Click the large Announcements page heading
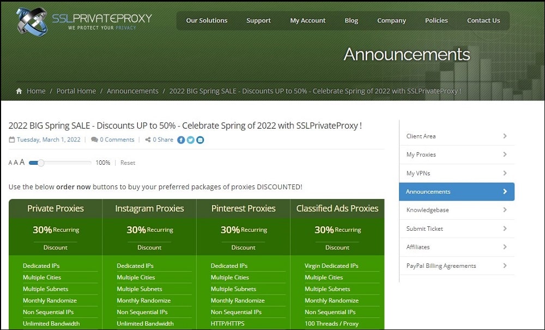 407,54
